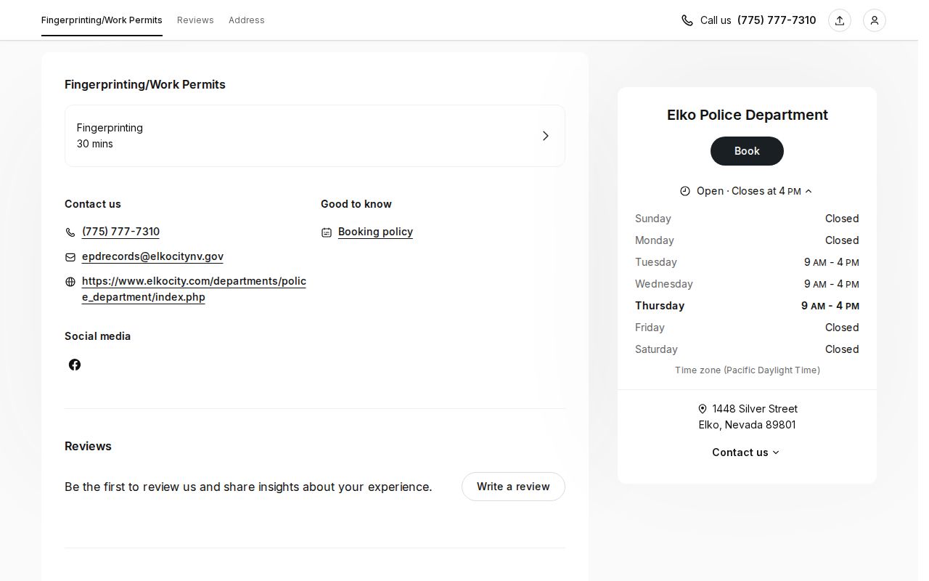The image size is (929, 581).
Task: Click the header phone number (775) 777-7310
Action: coord(777,20)
